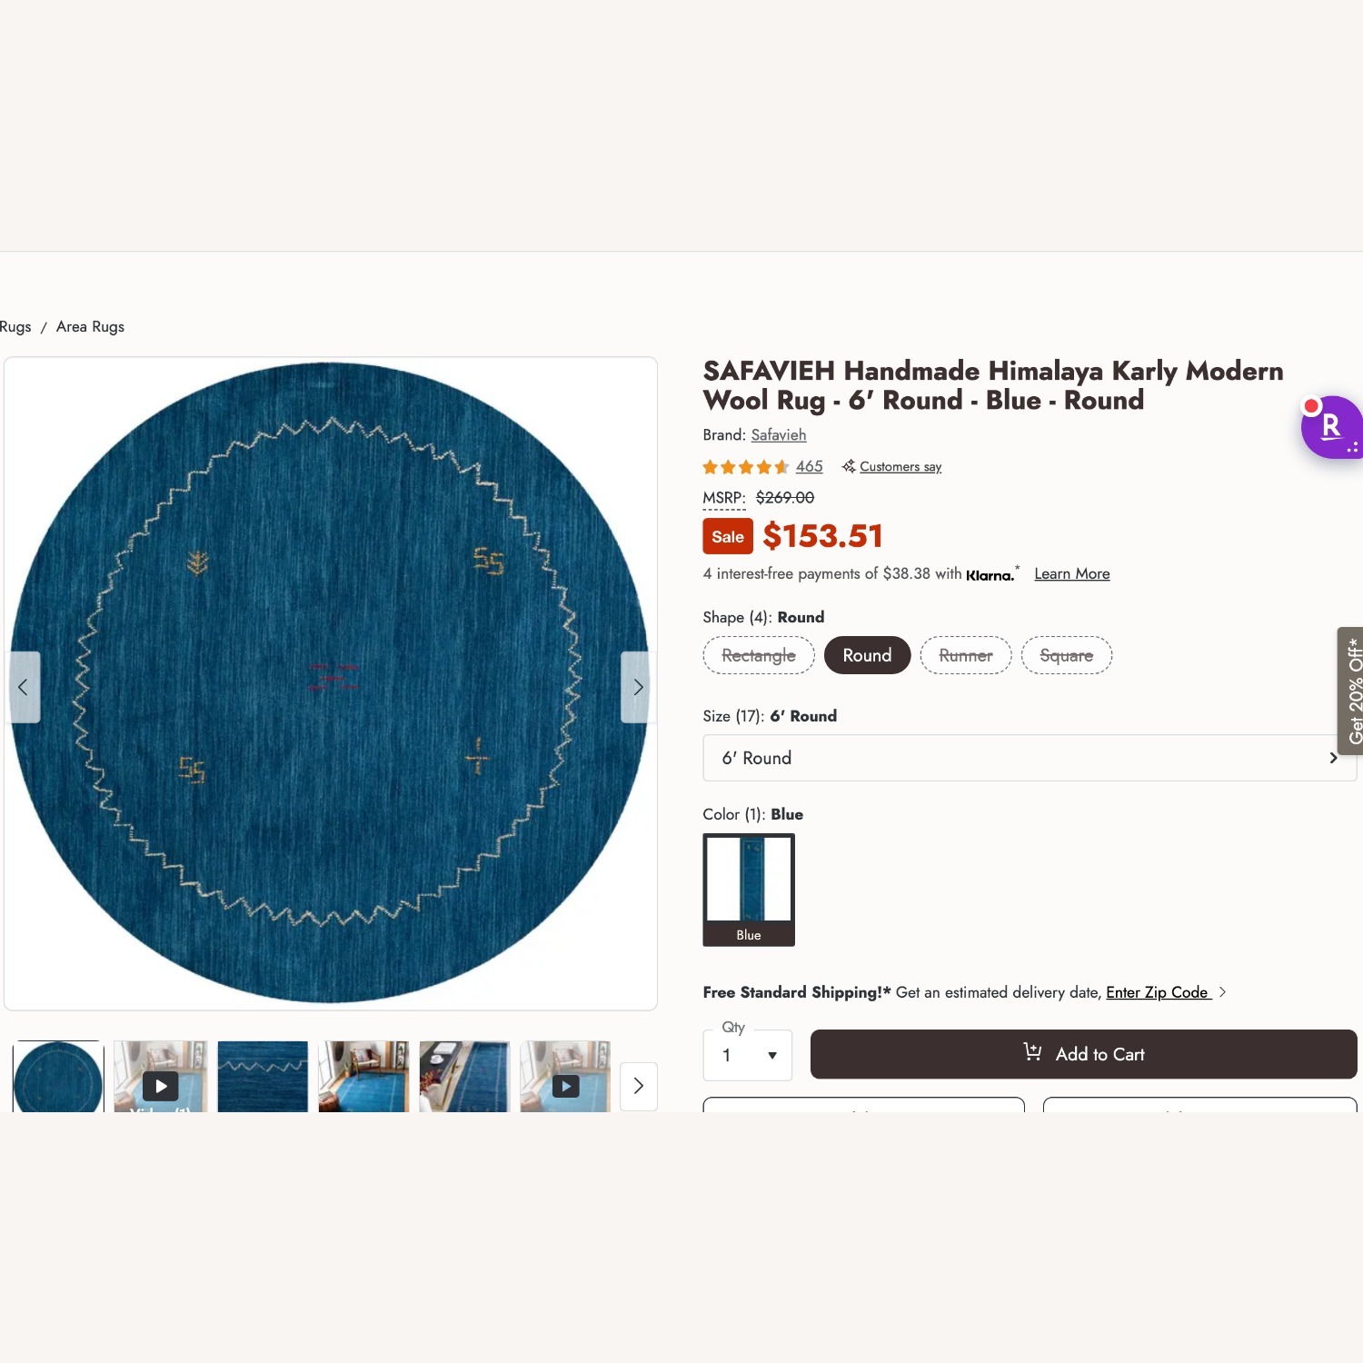
Task: Select the Square shape option
Action: pos(1066,655)
